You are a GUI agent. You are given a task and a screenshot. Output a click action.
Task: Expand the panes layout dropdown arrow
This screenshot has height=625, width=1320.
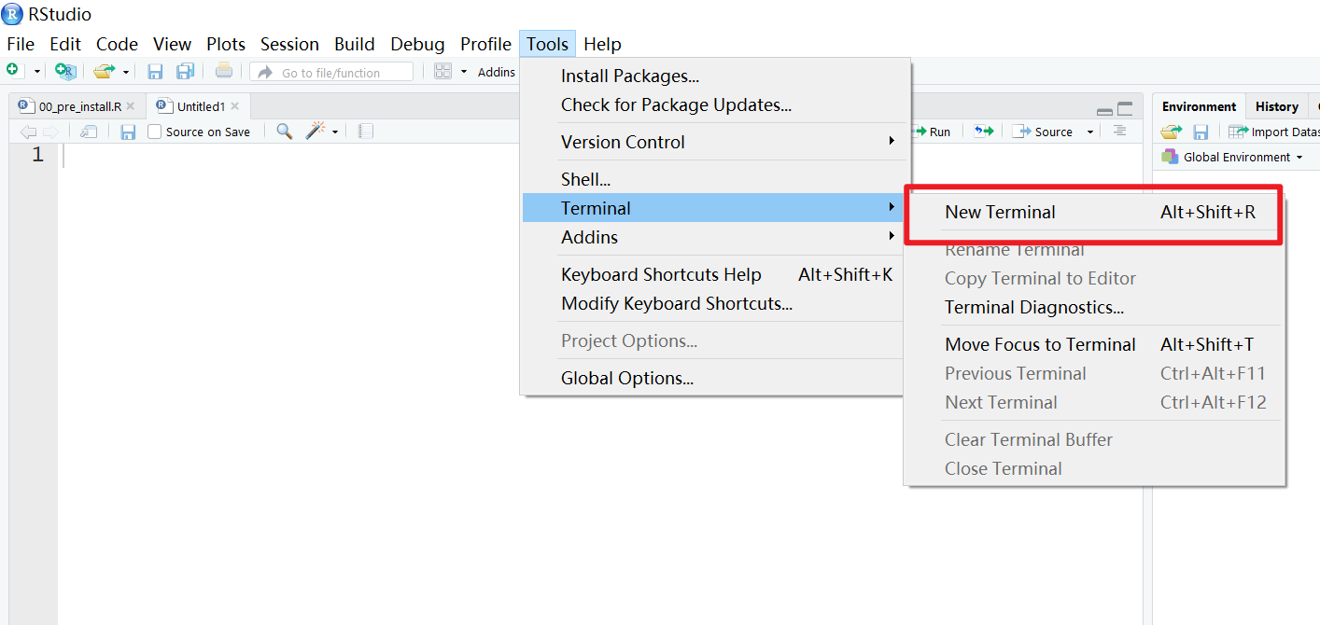point(464,72)
